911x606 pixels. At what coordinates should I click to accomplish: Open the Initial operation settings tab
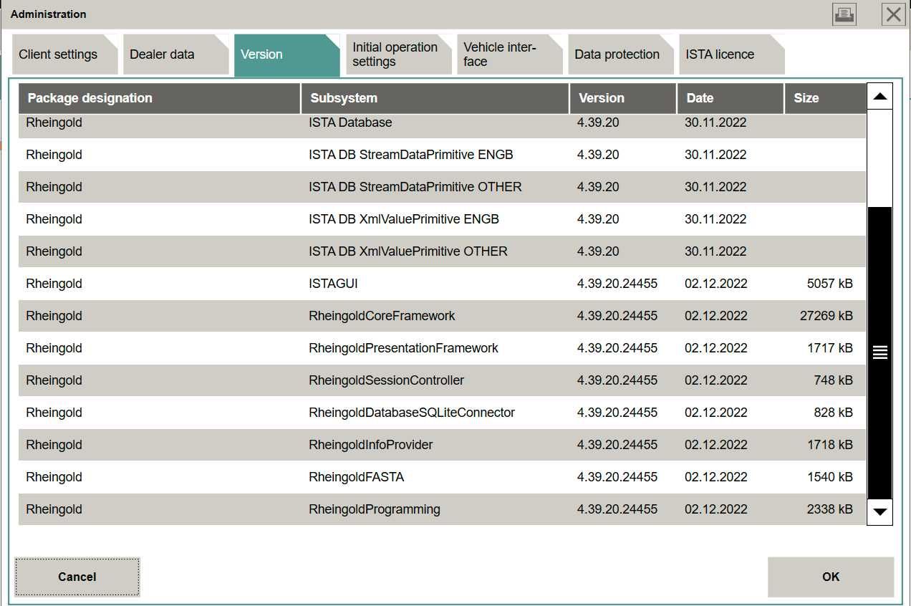point(398,54)
